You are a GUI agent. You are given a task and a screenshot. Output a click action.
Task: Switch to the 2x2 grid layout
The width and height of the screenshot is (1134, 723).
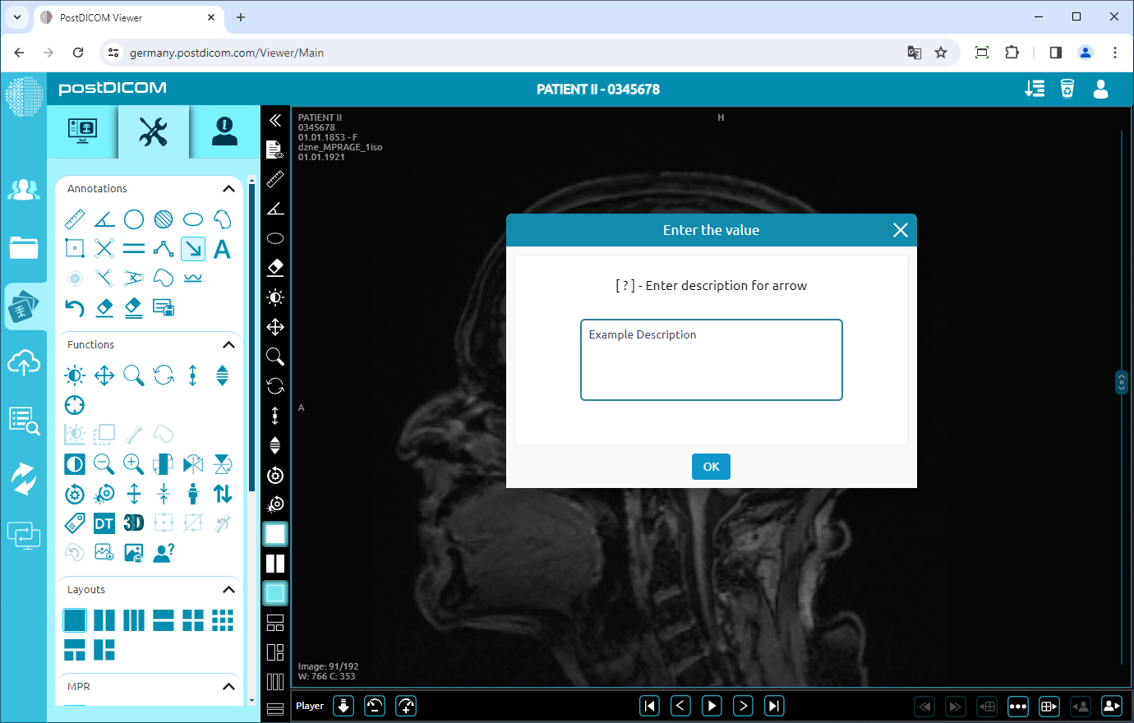193,620
